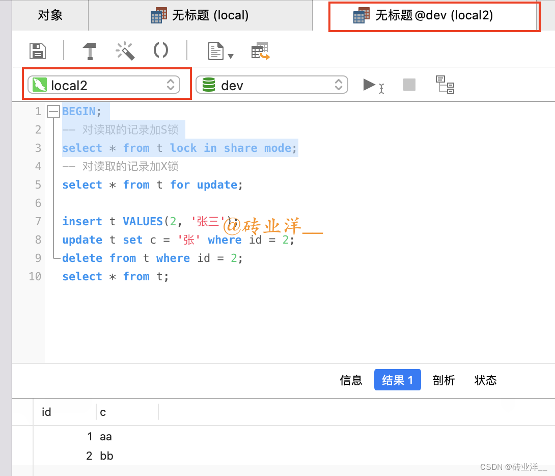Open the 结果 1 tab

[398, 380]
